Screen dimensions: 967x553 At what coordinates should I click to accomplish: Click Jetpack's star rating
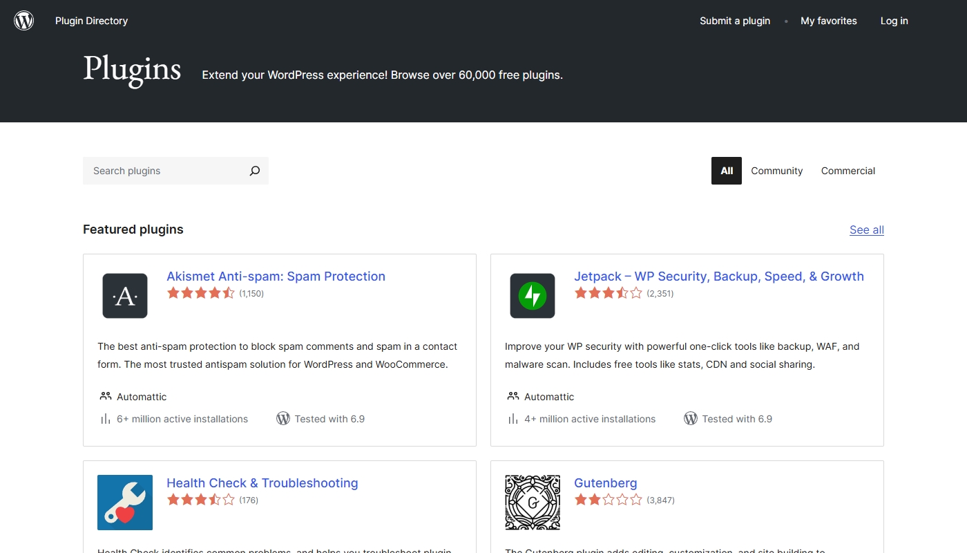point(609,293)
